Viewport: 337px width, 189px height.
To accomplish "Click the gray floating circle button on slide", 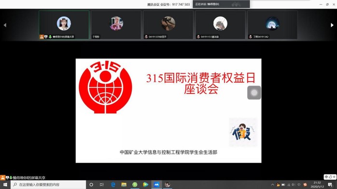I will tap(254, 93).
